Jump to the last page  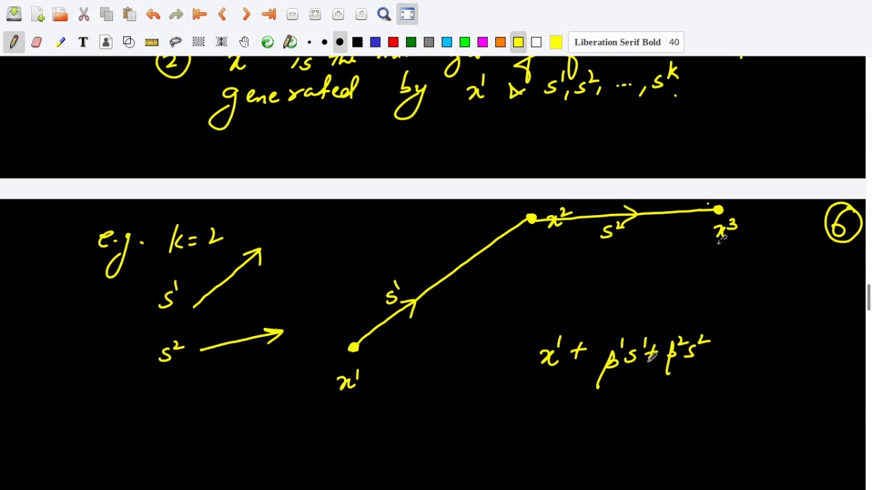pyautogui.click(x=268, y=14)
